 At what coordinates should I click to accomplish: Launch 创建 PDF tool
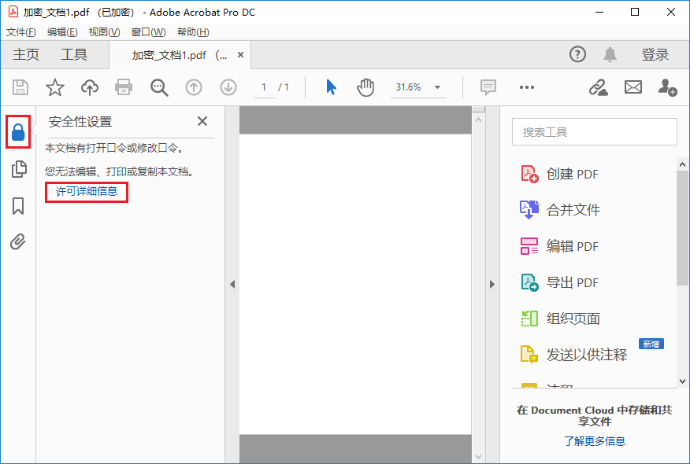[x=560, y=174]
